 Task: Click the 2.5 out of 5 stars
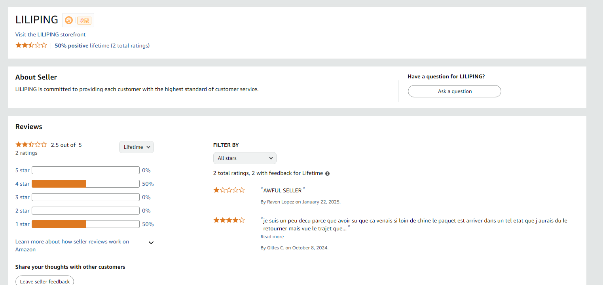tap(31, 145)
